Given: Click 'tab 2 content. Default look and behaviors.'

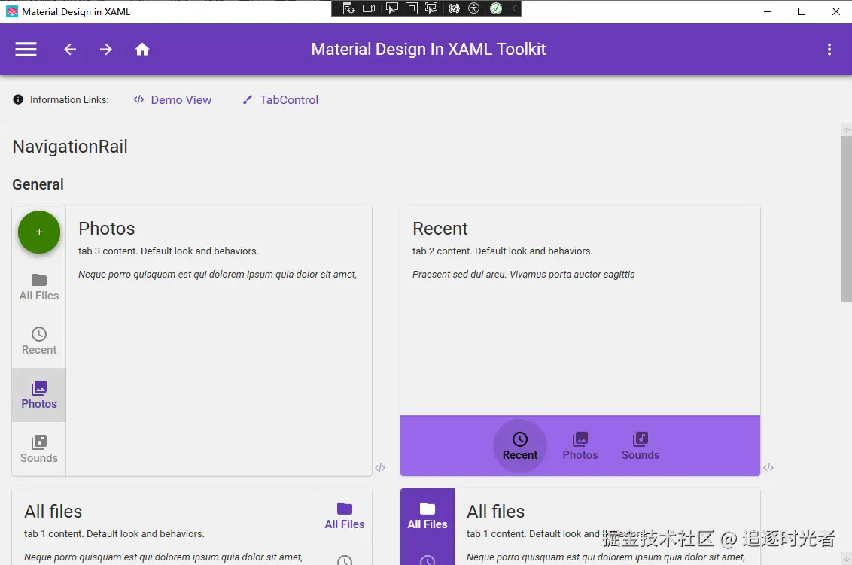Looking at the screenshot, I should 503,251.
